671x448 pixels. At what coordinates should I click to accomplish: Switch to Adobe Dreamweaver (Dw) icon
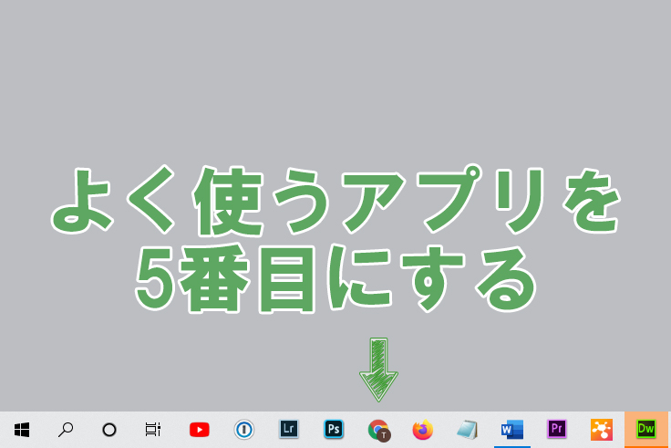coord(646,429)
